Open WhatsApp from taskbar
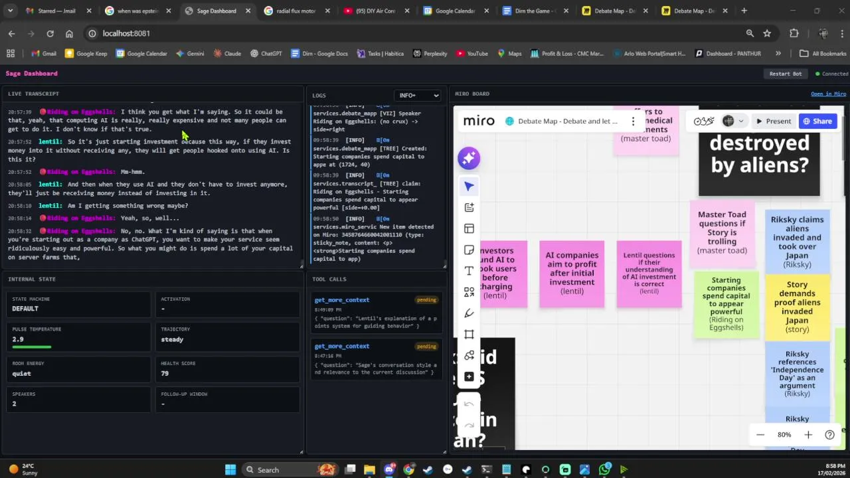850x478 pixels. (604, 469)
